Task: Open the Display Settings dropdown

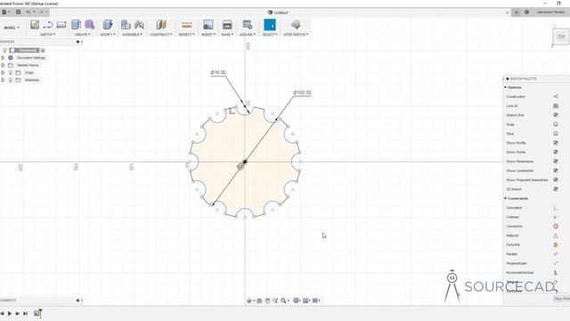Action: [297, 300]
